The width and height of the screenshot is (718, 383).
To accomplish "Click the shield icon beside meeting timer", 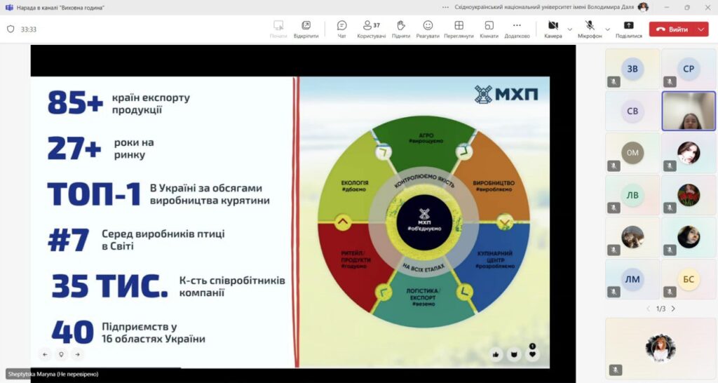I will tap(11, 29).
